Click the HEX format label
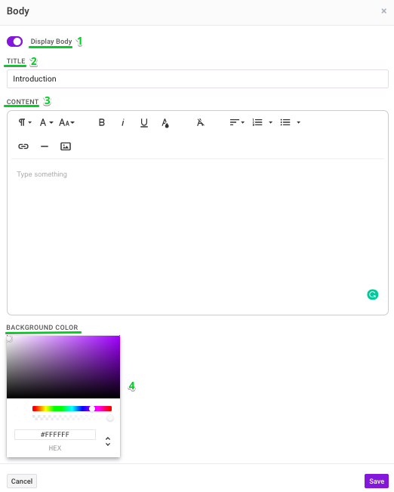Viewport: 394px width, 492px height. pyautogui.click(x=55, y=448)
